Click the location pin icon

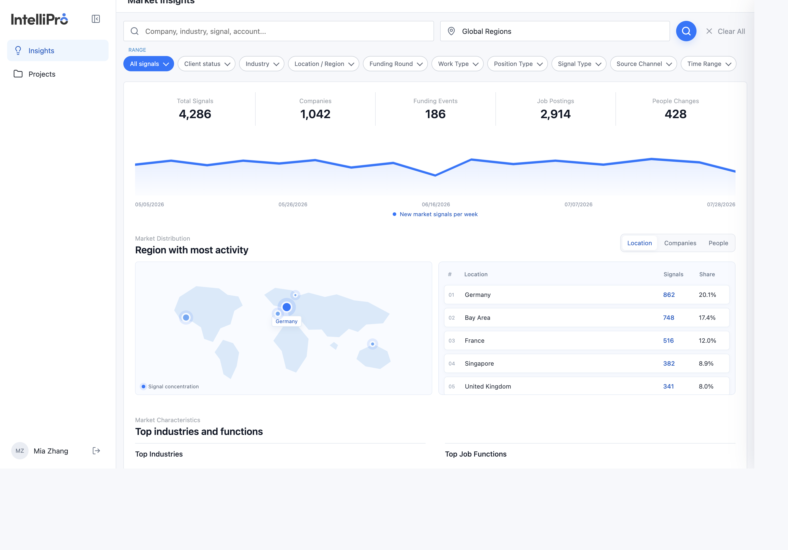point(451,31)
